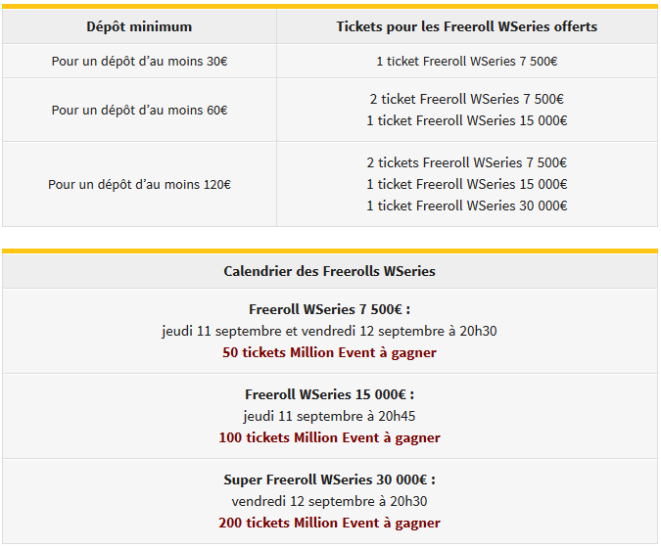Click "100 tickets Million Event à gagner"

pyautogui.click(x=329, y=437)
